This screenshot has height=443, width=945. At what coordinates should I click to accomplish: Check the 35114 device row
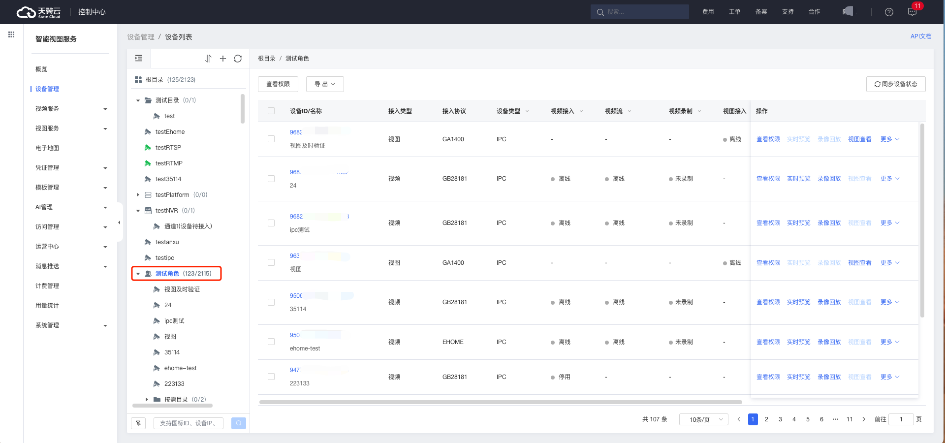pos(271,302)
